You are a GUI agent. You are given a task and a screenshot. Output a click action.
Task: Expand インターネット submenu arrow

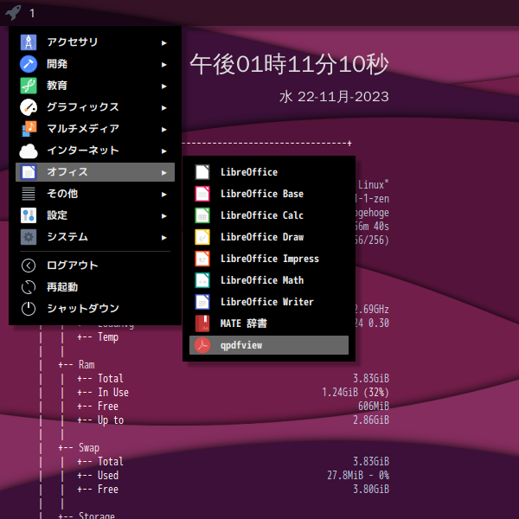163,151
